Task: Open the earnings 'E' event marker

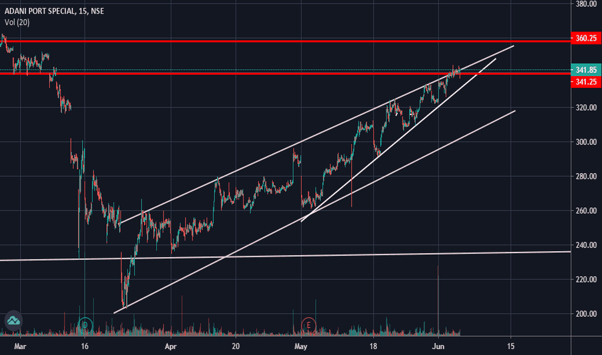Action: 308,325
